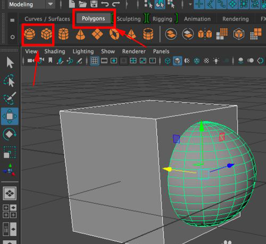Open the Modeling menu set dropdown
Viewport: 266px width, 244px height.
pos(31,4)
